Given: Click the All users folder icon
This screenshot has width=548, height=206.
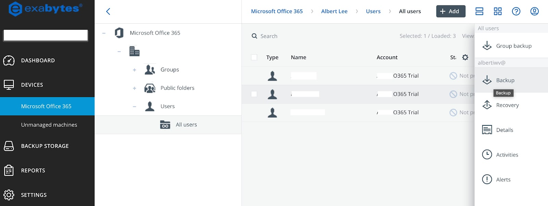Looking at the screenshot, I should click(x=165, y=125).
